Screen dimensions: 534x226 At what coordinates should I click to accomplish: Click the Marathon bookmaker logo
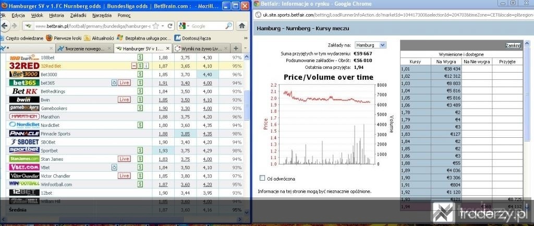coord(24,116)
